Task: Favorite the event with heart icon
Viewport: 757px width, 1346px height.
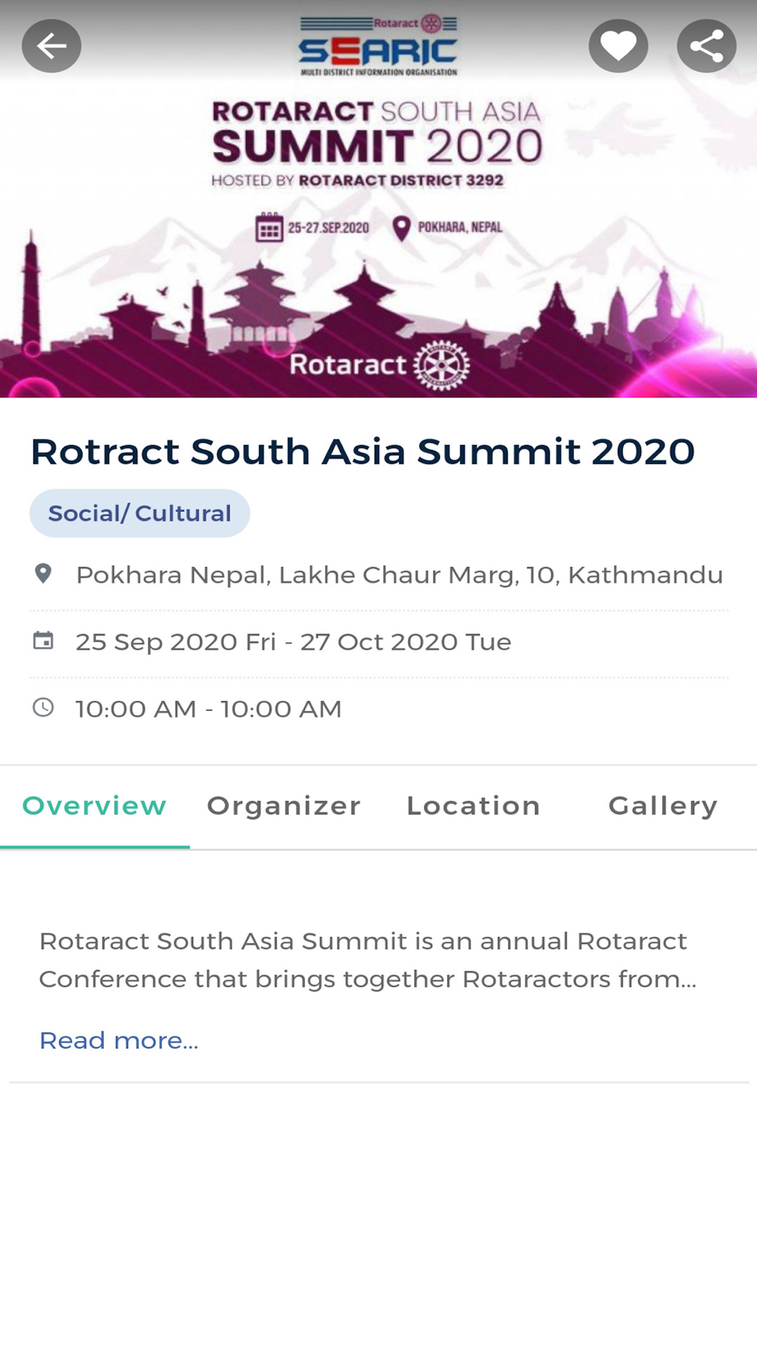Action: coord(618,46)
